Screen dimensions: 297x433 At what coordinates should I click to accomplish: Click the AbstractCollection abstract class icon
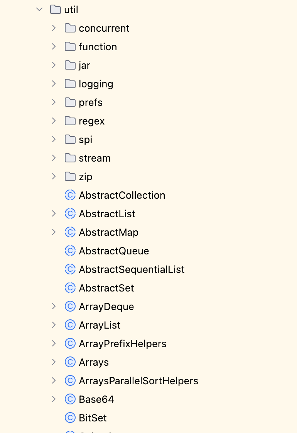[x=70, y=195]
